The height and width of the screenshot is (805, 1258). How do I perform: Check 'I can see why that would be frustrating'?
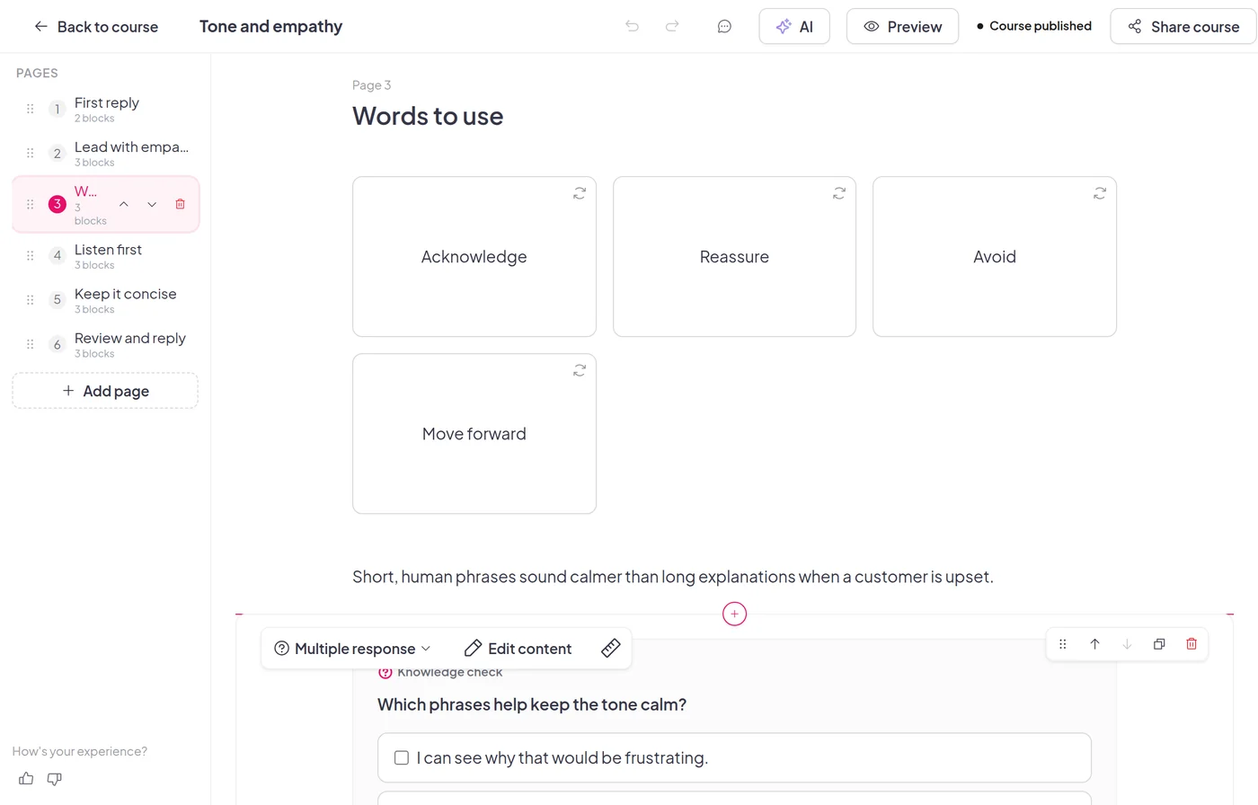pos(402,757)
